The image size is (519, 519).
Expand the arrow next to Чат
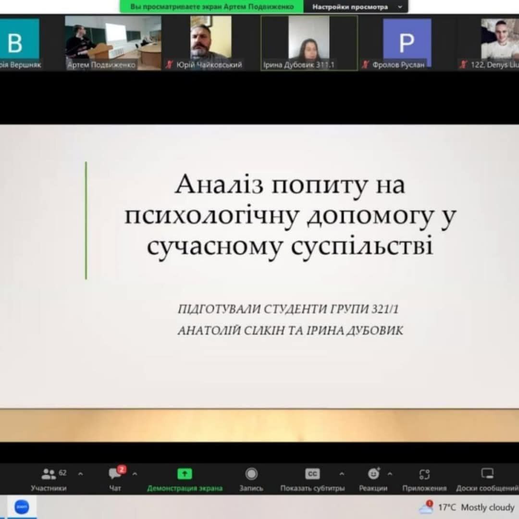(135, 474)
